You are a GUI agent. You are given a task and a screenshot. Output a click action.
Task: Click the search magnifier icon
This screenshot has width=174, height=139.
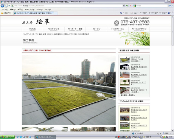[x=170, y=6]
